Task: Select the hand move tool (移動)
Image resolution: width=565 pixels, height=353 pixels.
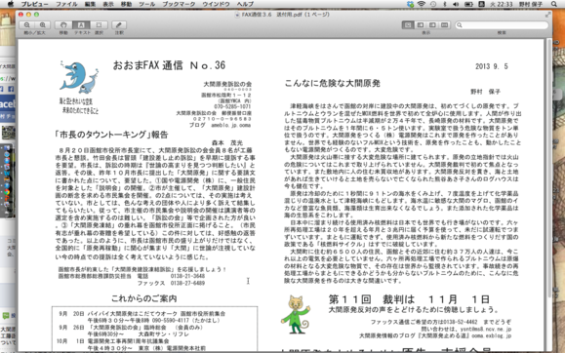Action: [x=63, y=24]
